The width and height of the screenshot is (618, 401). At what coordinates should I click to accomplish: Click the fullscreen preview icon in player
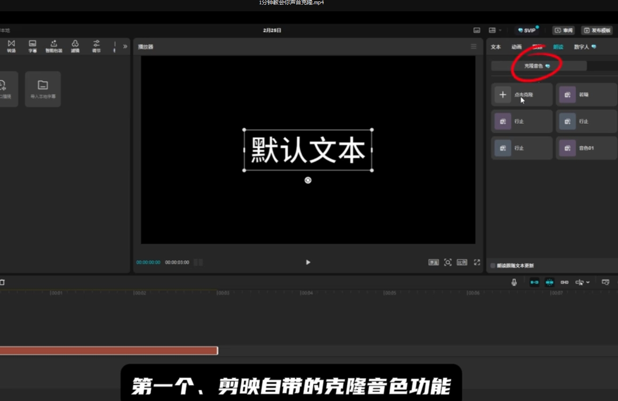click(477, 262)
